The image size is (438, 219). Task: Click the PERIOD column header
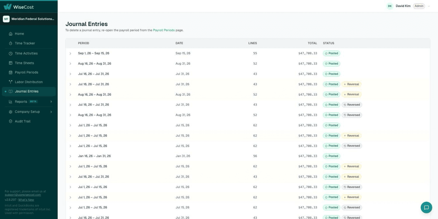point(84,43)
